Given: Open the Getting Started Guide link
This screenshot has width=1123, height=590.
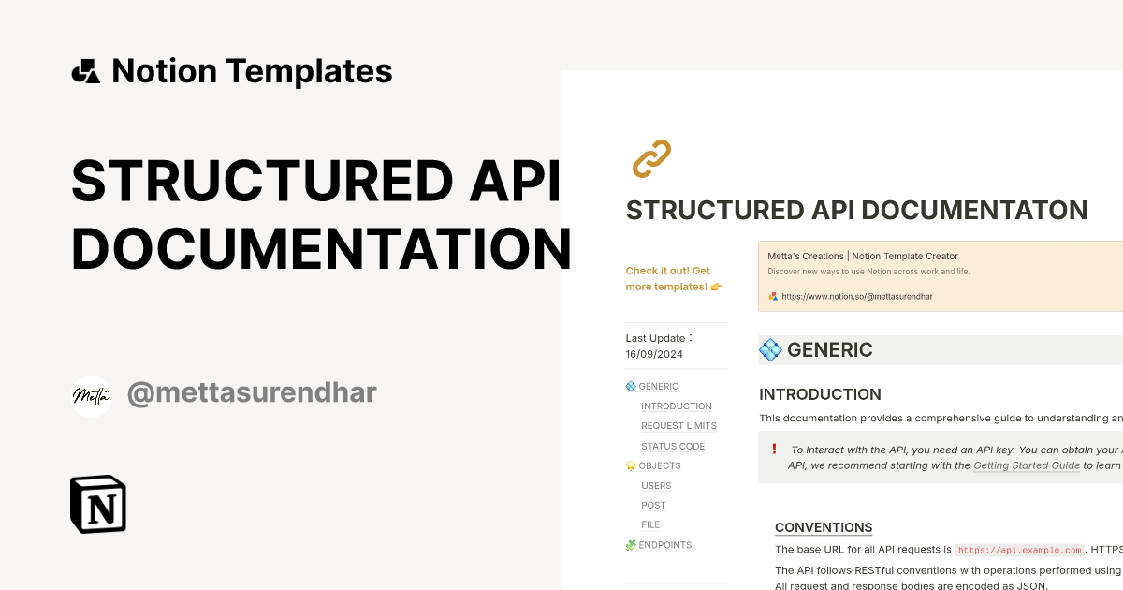Looking at the screenshot, I should point(1027,465).
